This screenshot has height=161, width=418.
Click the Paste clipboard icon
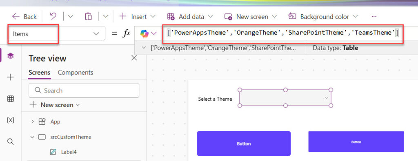(88, 16)
